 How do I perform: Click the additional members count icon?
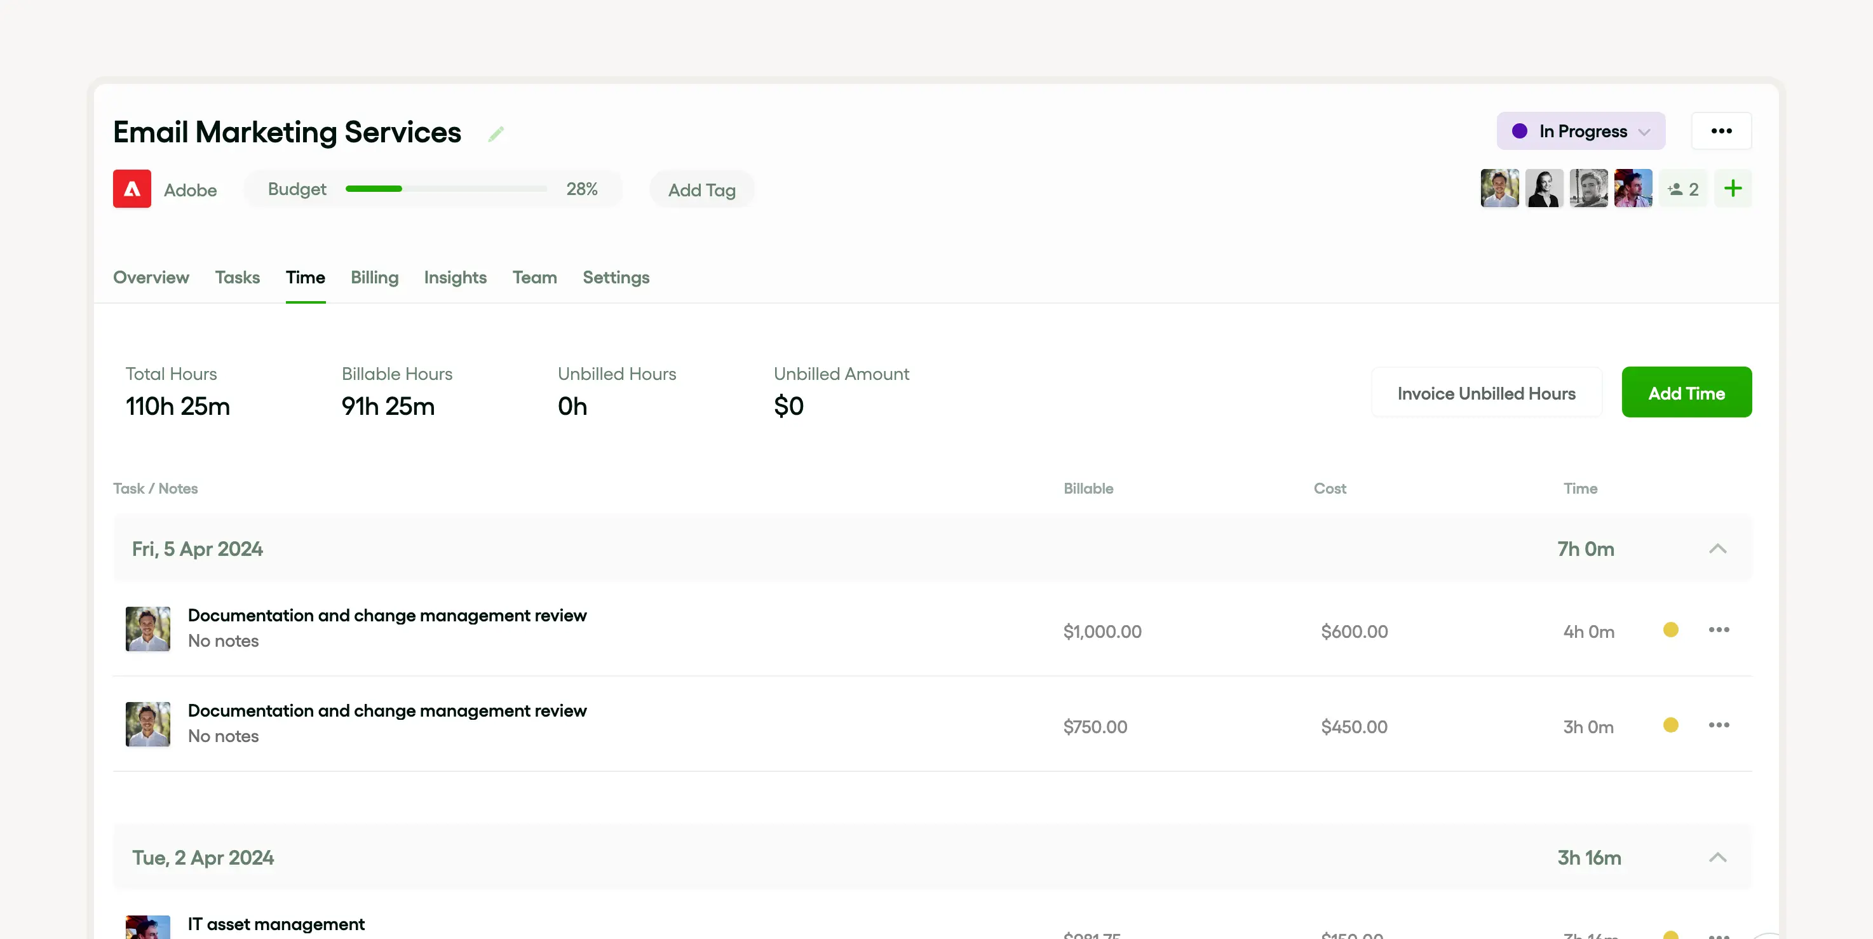point(1683,189)
